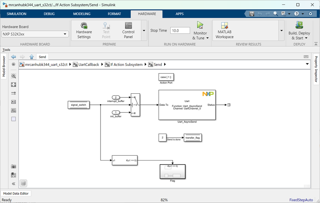Click the Build, Deploy & Start icon
The width and height of the screenshot is (320, 203).
click(299, 25)
